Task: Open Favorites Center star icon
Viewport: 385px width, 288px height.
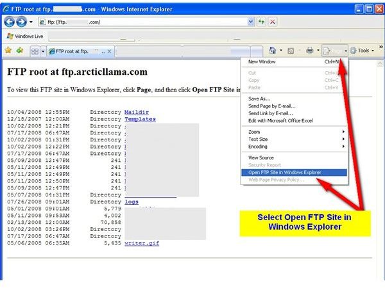Action: [x=8, y=51]
